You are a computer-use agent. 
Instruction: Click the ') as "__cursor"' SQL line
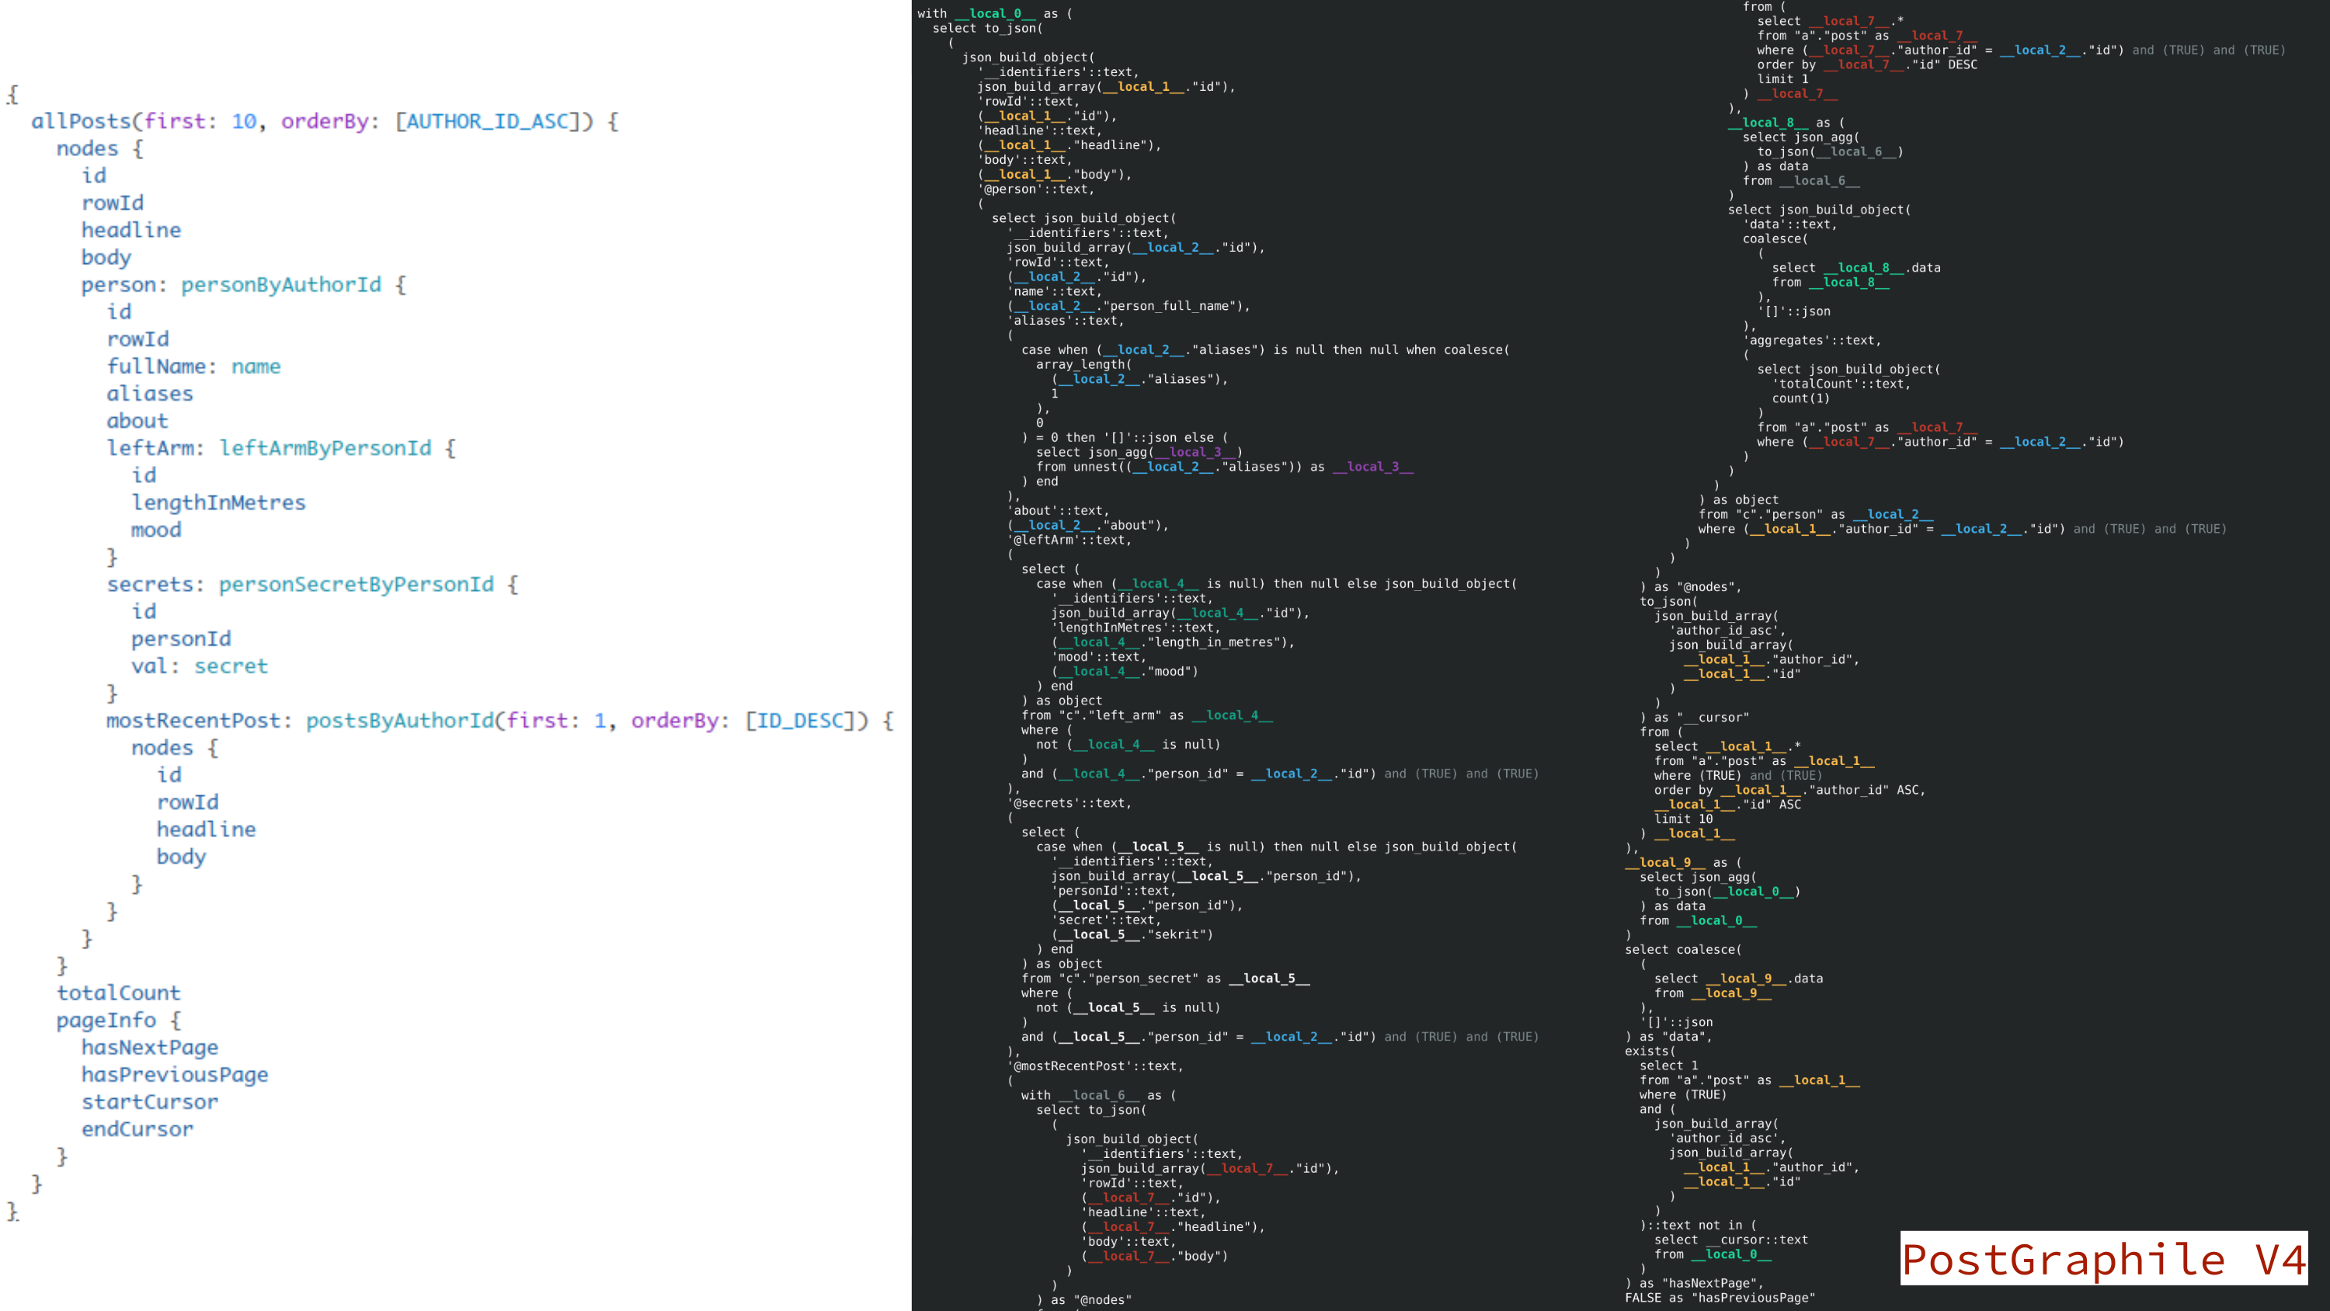pos(1695,718)
